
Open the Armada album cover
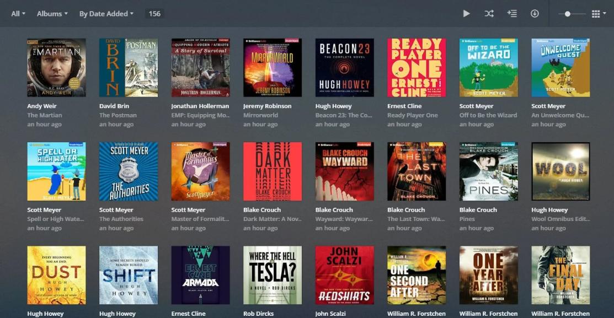(x=200, y=275)
